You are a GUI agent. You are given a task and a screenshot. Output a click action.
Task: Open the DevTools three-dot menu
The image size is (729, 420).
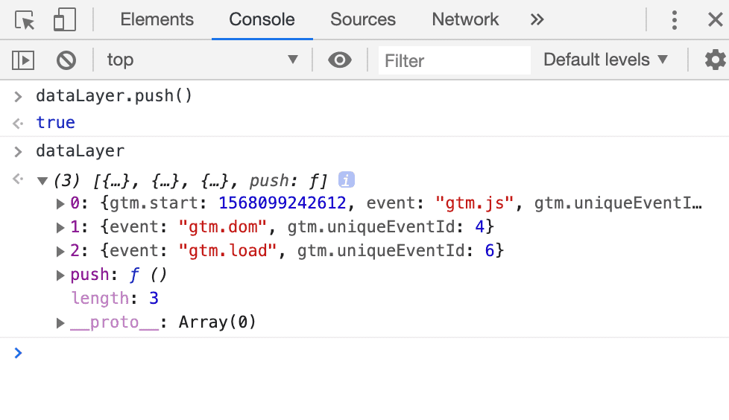(x=674, y=20)
